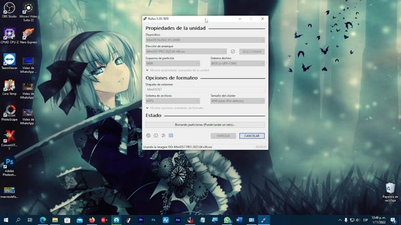Viewport: 401px width, 225px height.
Task: Open the Dispositivo device dropdown
Action: (205, 40)
